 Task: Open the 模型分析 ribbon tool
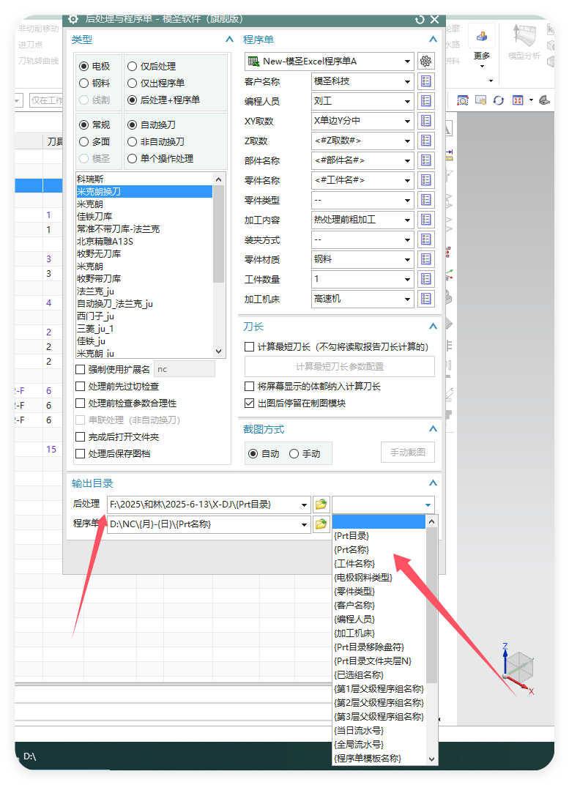(x=524, y=42)
